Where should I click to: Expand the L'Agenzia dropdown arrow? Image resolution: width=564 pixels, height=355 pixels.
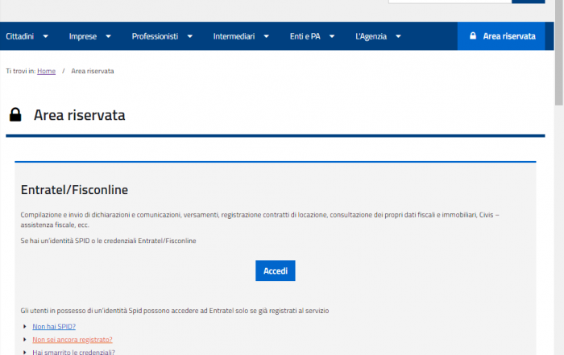(398, 36)
